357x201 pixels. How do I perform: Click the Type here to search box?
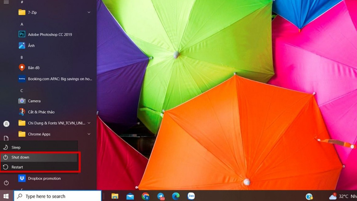[x=58, y=196]
